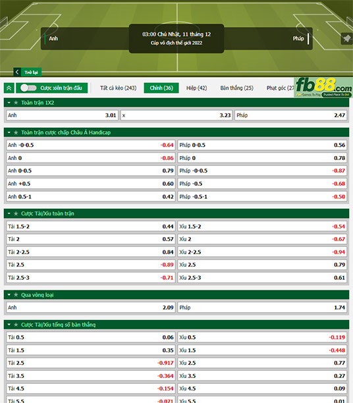Switch to the Hiệp (42) tab
This screenshot has height=403, width=353.
coord(196,88)
